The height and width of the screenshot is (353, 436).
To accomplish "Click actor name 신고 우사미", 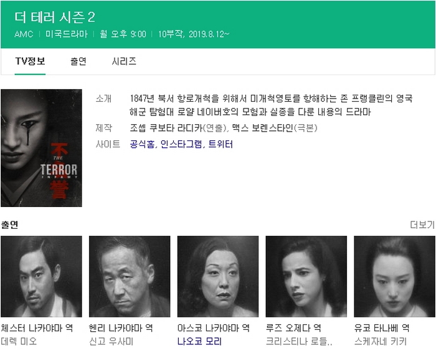I will pyautogui.click(x=111, y=341).
